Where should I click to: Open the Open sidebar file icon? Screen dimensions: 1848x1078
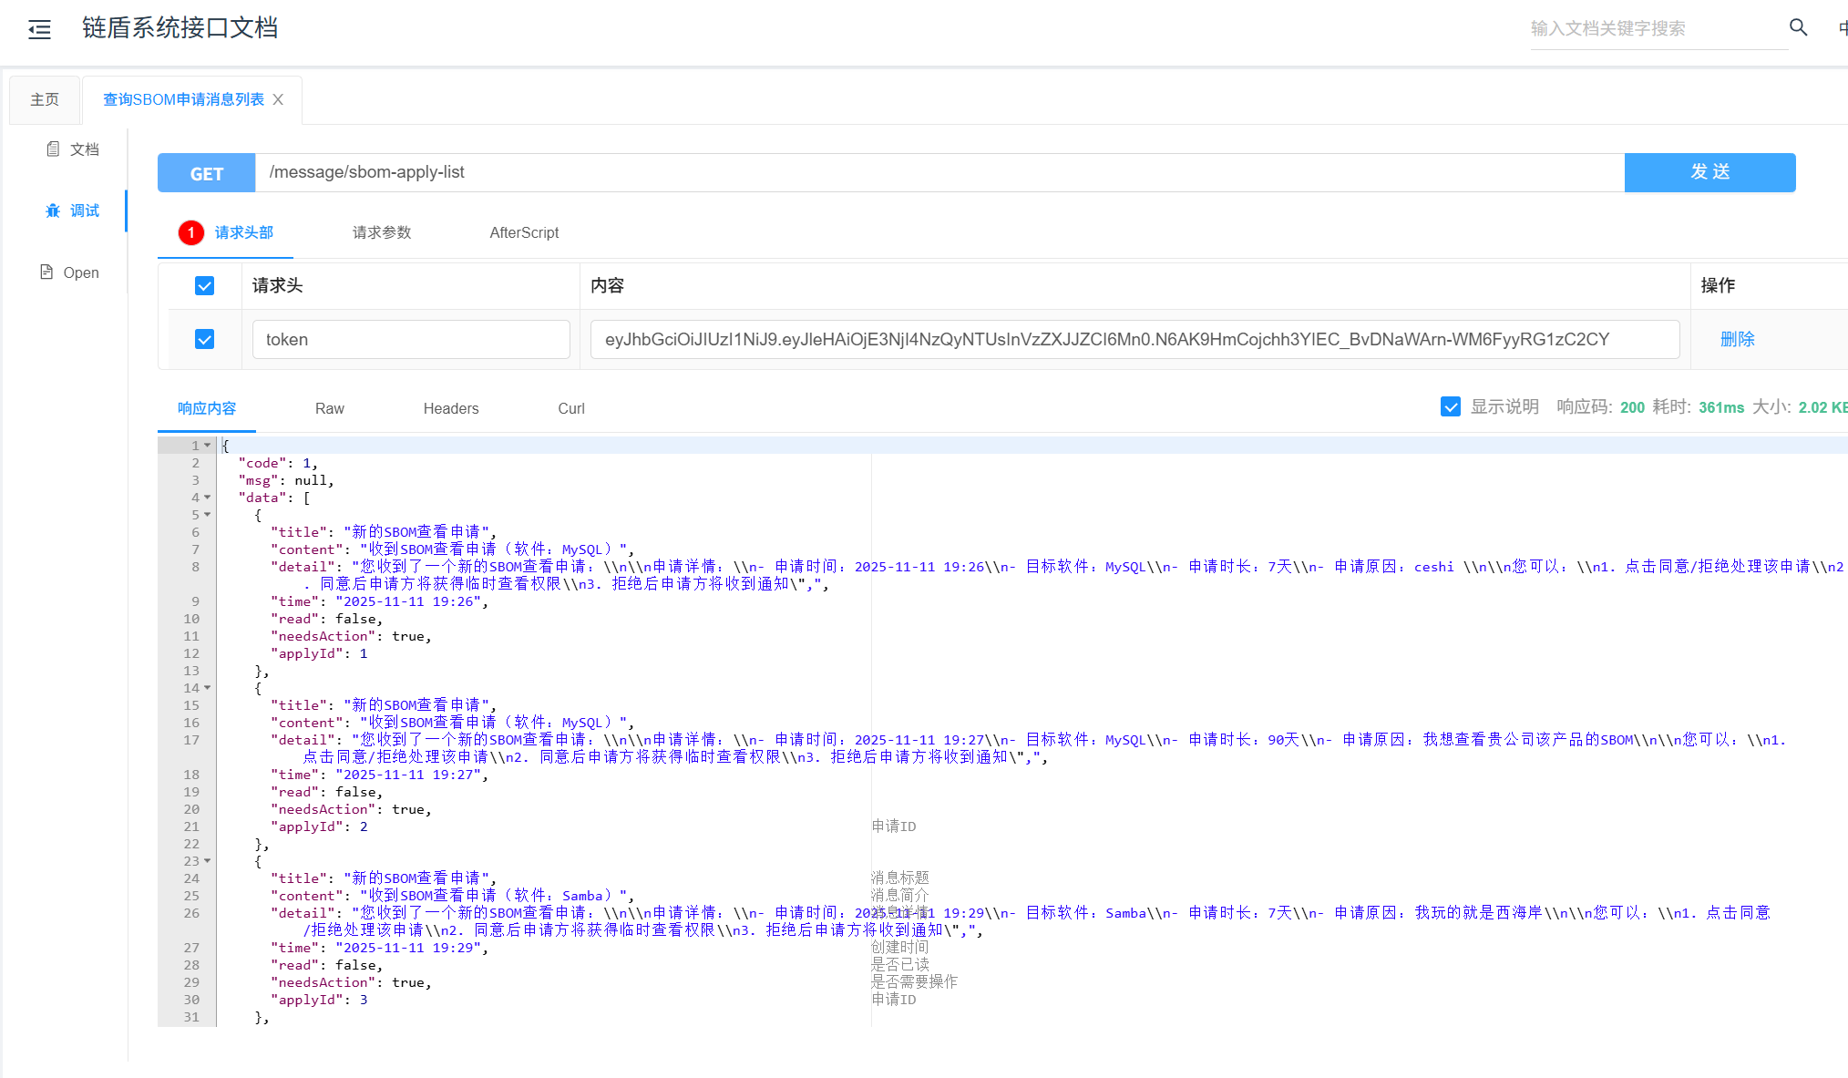(x=46, y=272)
